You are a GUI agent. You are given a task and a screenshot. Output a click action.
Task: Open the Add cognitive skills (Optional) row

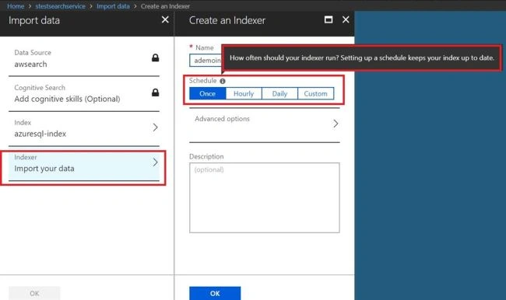[x=84, y=94]
